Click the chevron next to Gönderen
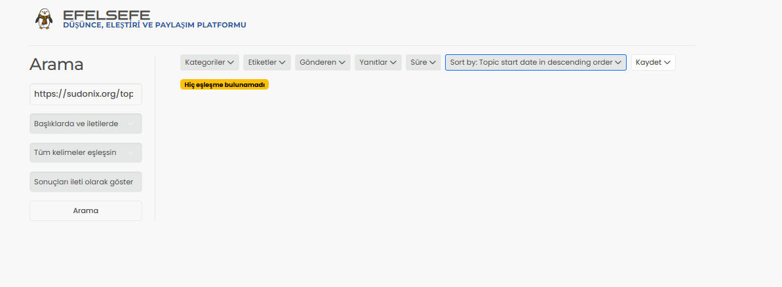 pyautogui.click(x=342, y=63)
